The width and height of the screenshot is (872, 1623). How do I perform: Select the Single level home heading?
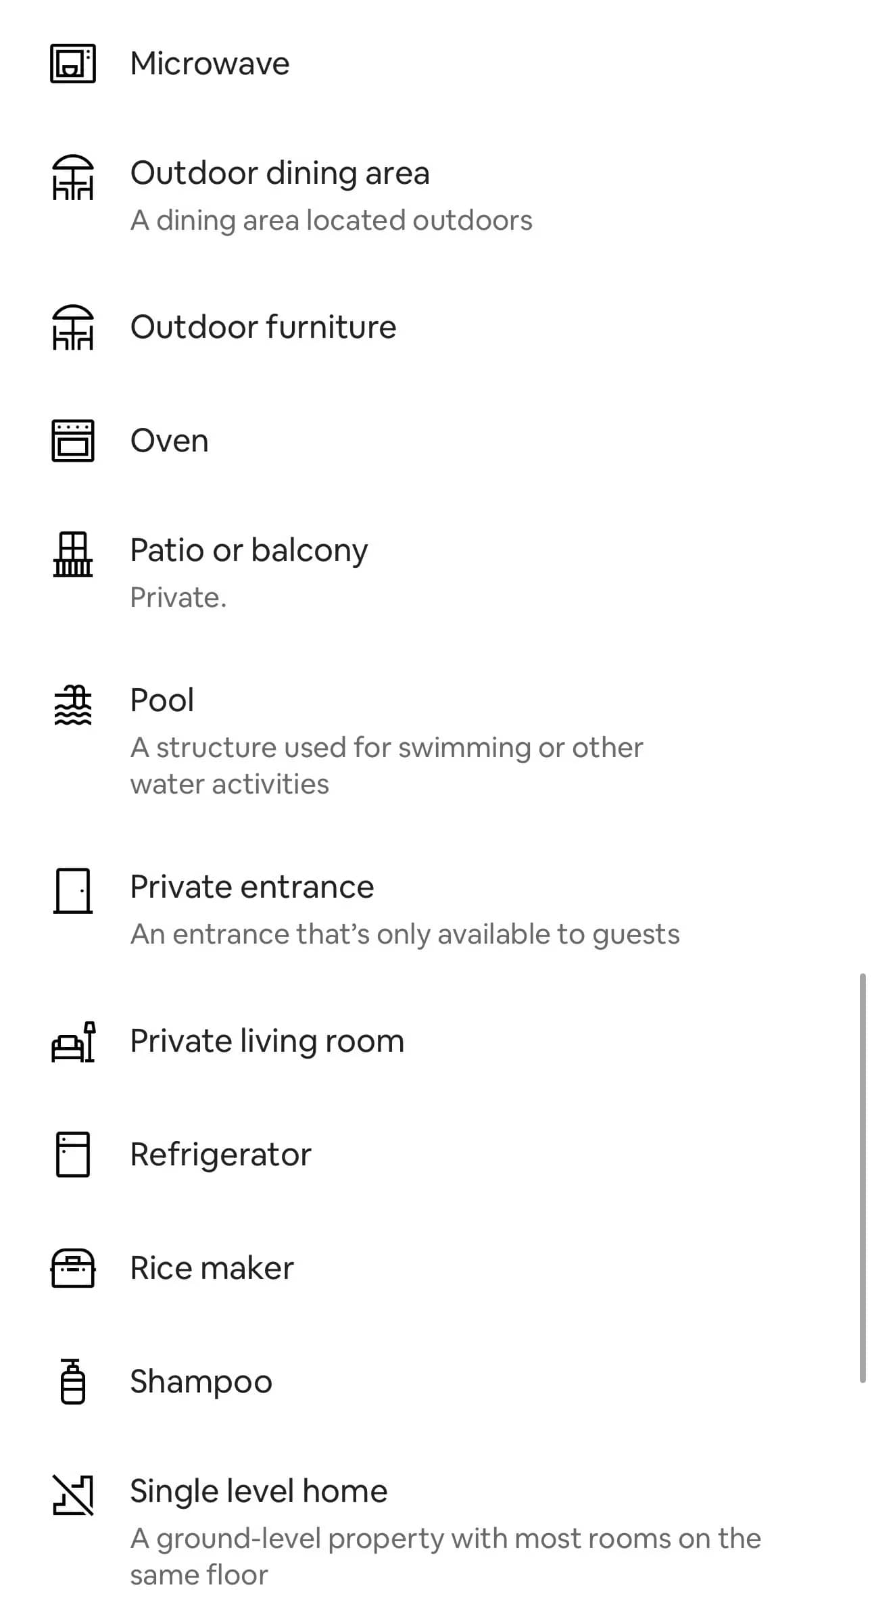[259, 1491]
